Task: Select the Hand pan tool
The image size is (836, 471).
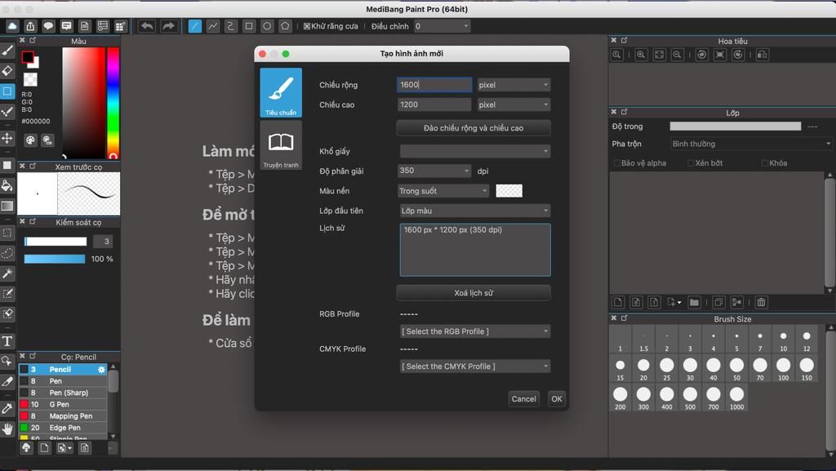Action: tap(7, 429)
